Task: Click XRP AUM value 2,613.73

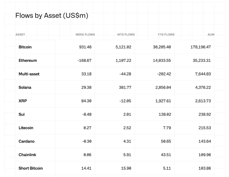Action: (203, 101)
